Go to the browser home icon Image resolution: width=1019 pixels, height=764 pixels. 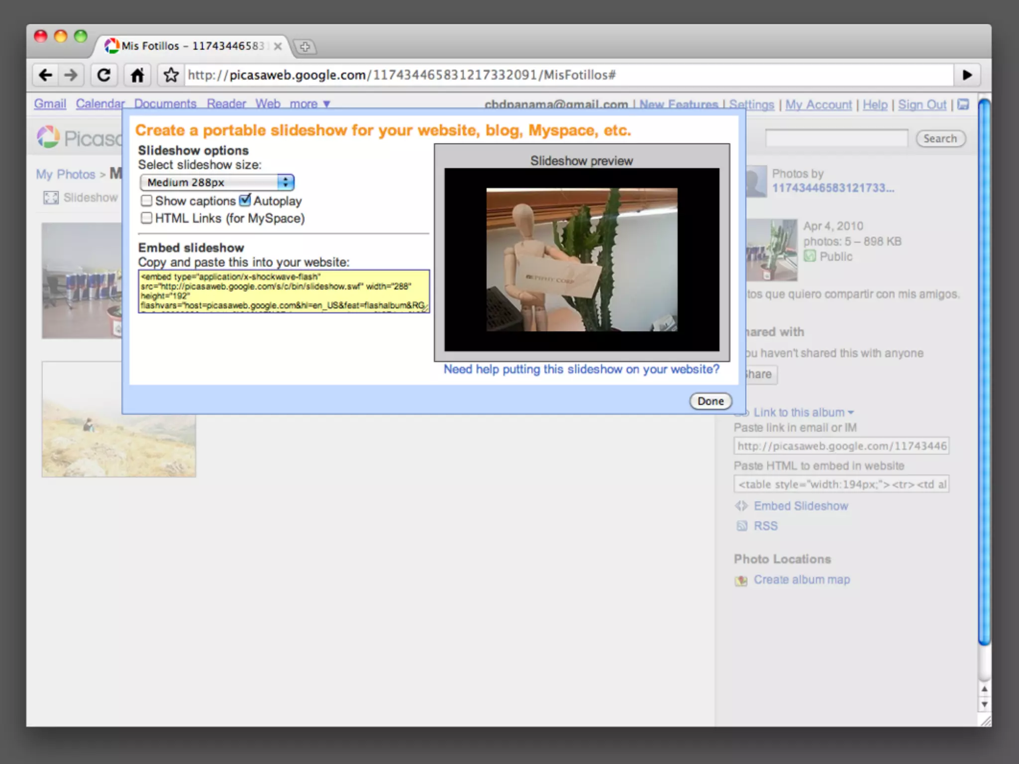pyautogui.click(x=137, y=75)
